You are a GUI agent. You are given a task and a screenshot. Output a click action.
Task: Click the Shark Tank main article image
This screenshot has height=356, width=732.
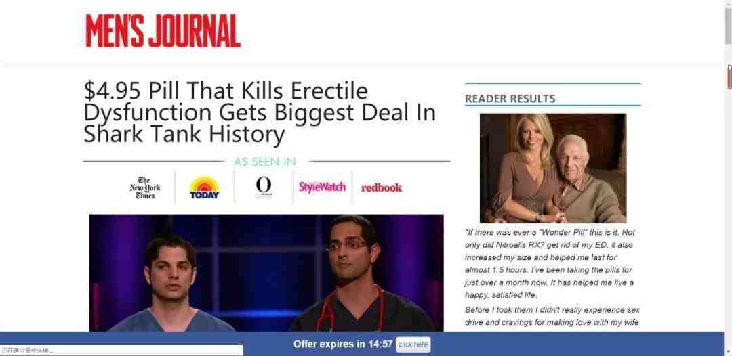tap(266, 273)
